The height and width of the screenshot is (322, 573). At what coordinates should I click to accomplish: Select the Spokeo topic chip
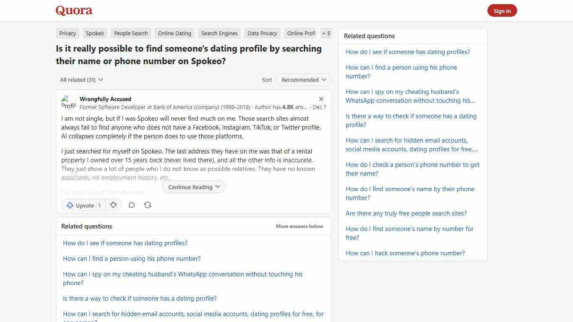(x=95, y=33)
